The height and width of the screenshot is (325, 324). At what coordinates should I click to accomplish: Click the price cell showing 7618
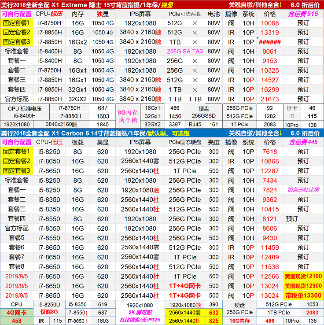(x=269, y=151)
